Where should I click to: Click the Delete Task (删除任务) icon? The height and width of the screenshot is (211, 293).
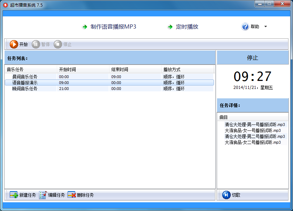coord(72,195)
